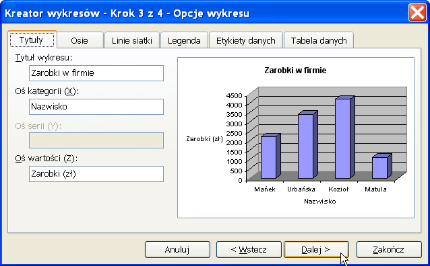Click the Mańek category label in preview
Image resolution: width=430 pixels, height=266 pixels.
[265, 189]
